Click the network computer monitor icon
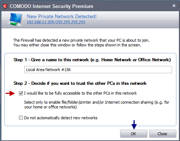The height and width of the screenshot is (141, 180). point(15,20)
